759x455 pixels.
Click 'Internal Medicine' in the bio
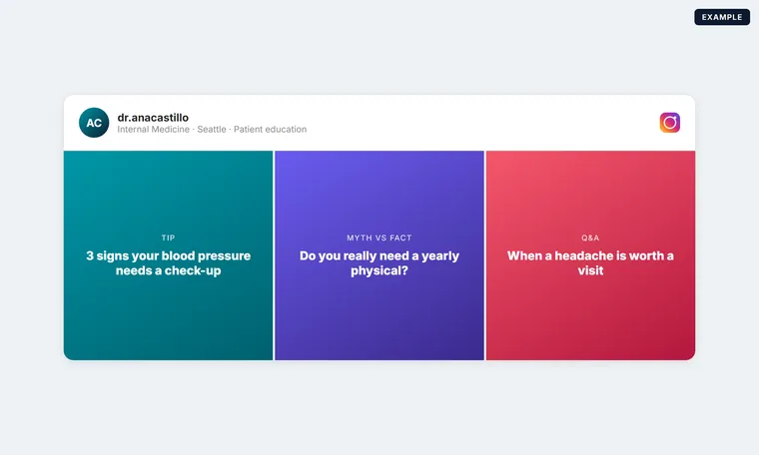(x=153, y=130)
